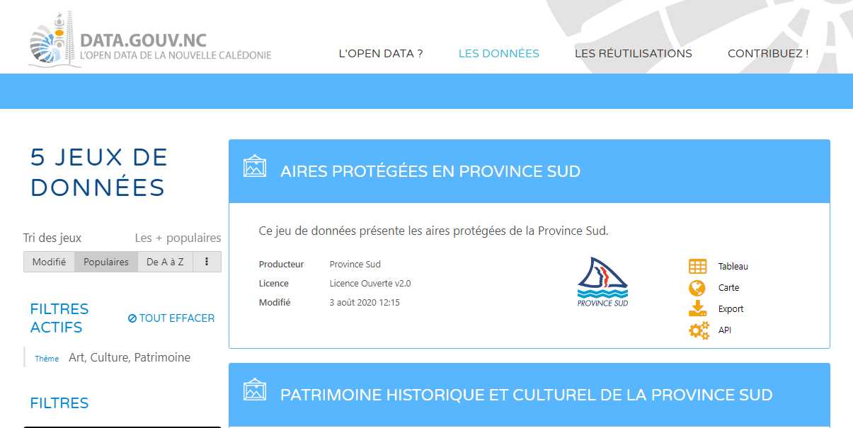Open the CONTRIBUEZ ! menu item

[x=768, y=54]
